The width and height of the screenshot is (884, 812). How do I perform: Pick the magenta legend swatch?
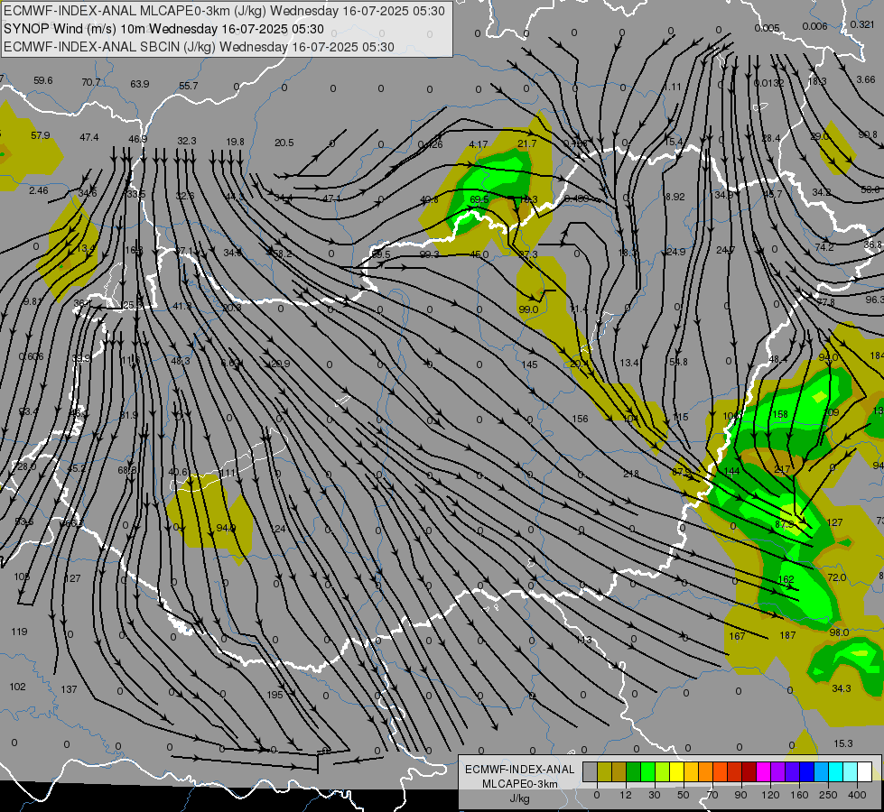click(x=763, y=771)
